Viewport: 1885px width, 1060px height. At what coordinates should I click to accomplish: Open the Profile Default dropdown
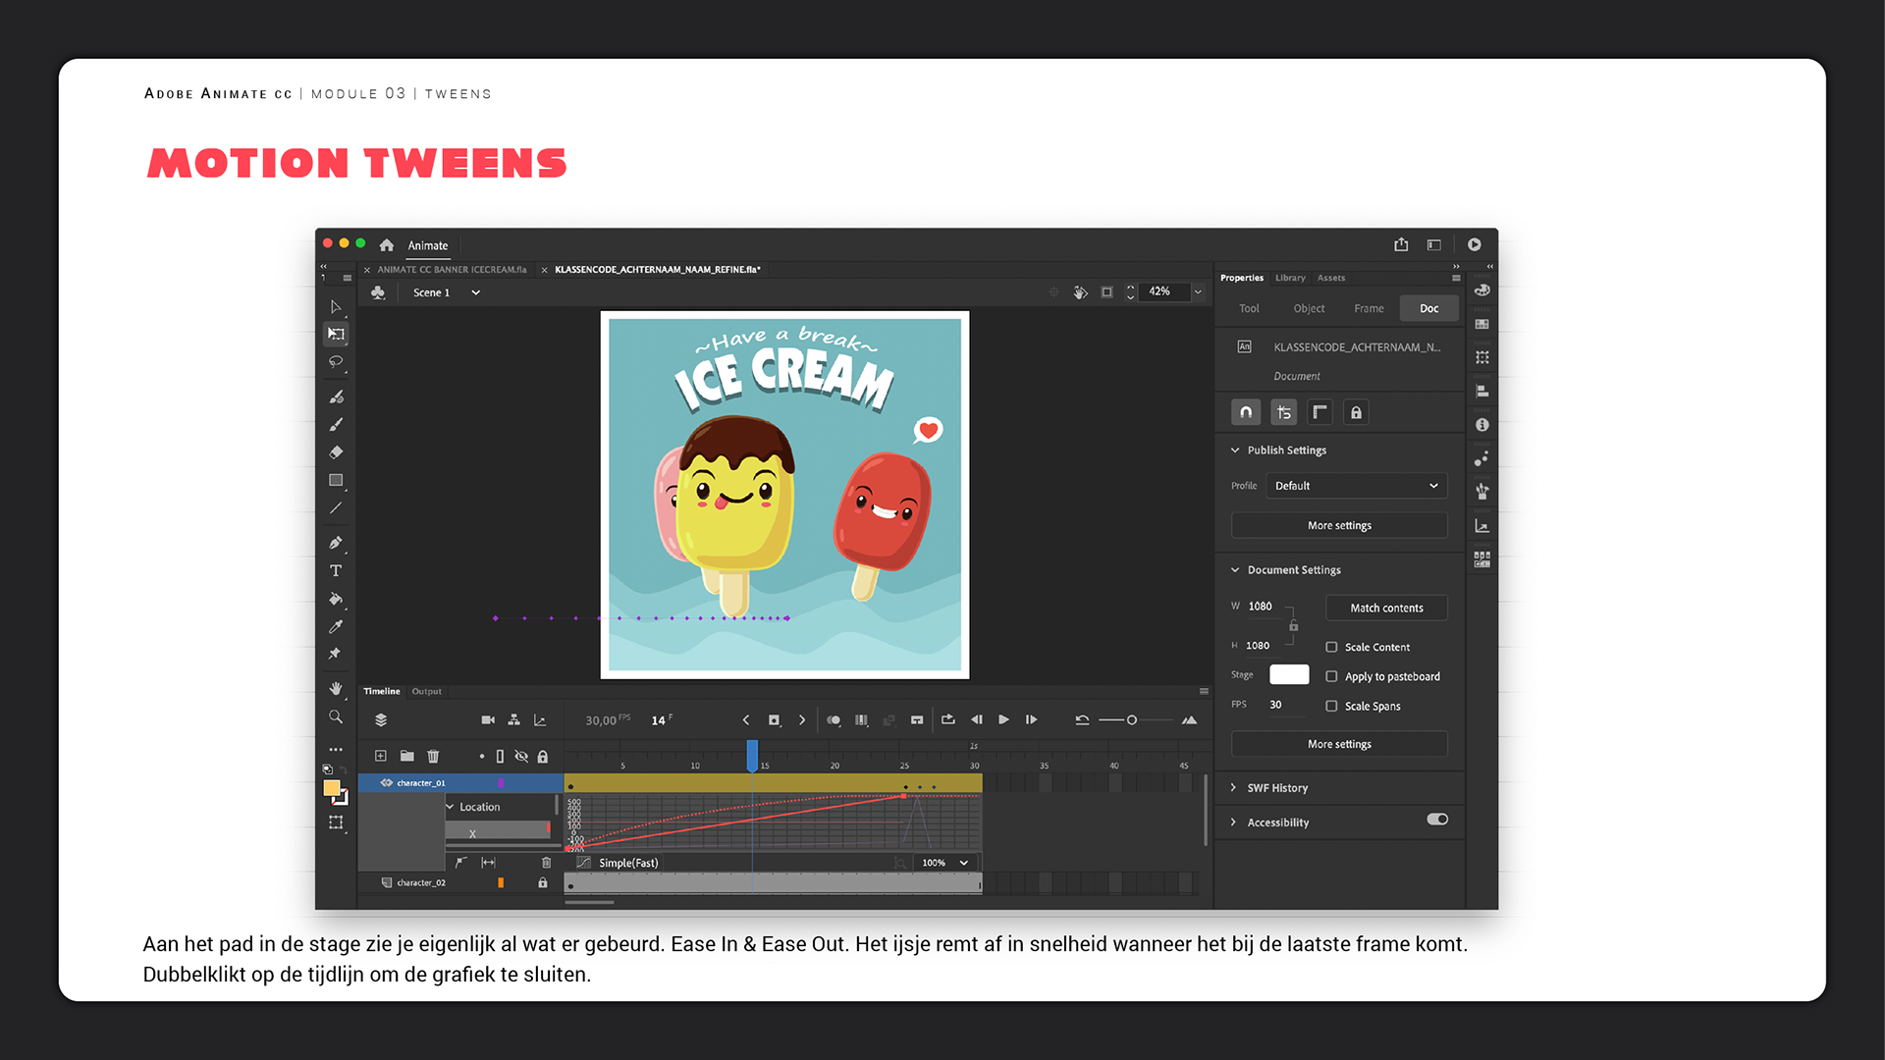coord(1356,486)
